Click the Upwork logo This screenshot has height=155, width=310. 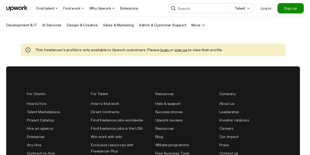tap(17, 8)
